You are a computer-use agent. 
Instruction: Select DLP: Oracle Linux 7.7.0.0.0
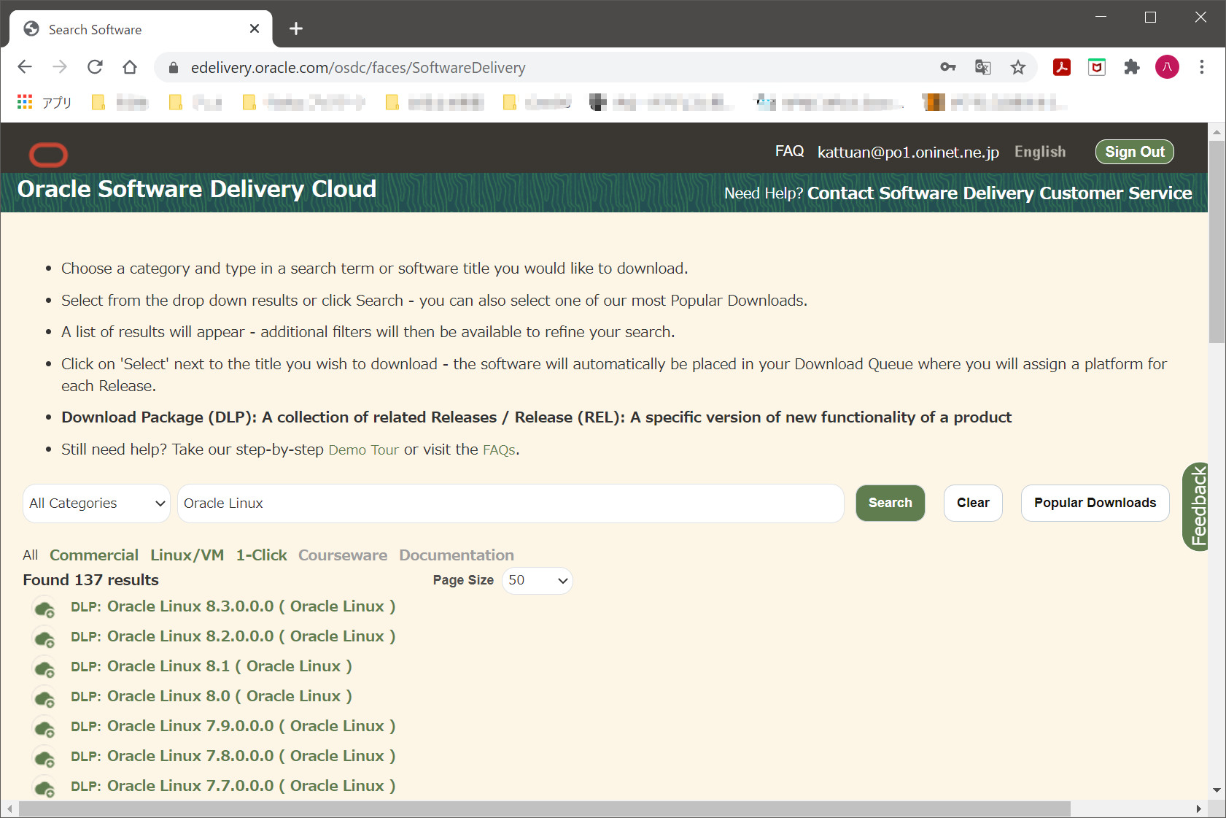[x=233, y=786]
